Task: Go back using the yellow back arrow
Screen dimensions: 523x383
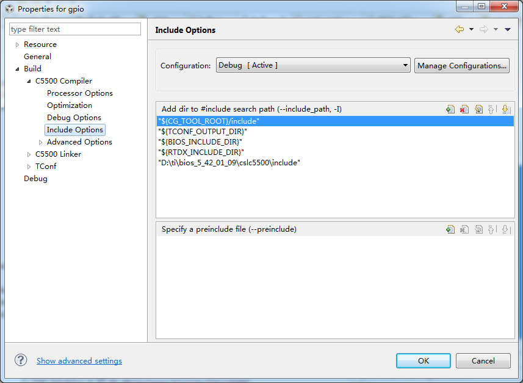Action: [x=460, y=29]
